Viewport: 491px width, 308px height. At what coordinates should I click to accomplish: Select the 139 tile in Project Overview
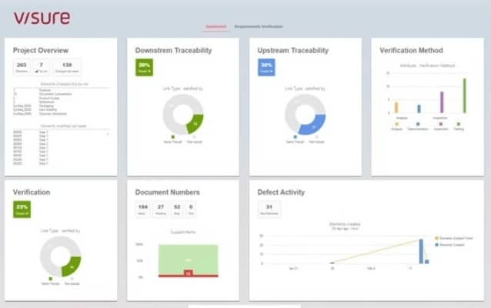coord(67,67)
